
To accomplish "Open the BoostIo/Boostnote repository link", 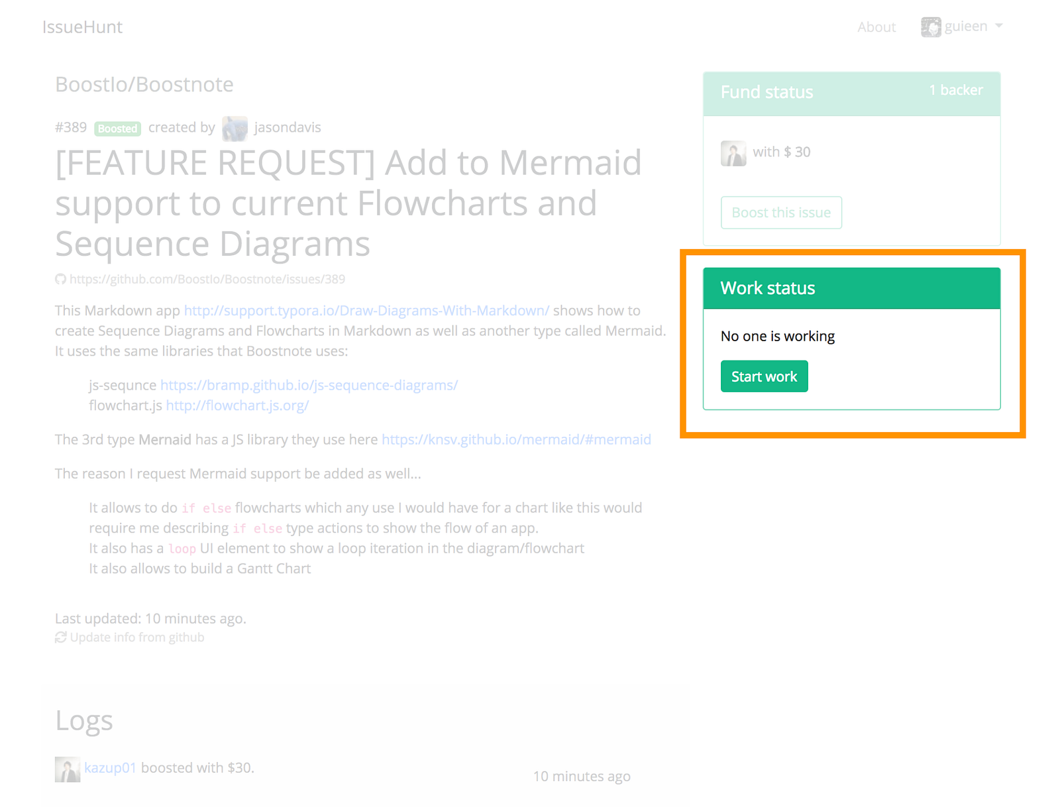I will tap(144, 85).
